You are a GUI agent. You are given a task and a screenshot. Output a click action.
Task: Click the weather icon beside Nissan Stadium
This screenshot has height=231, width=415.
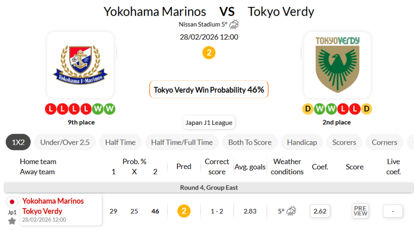click(234, 24)
